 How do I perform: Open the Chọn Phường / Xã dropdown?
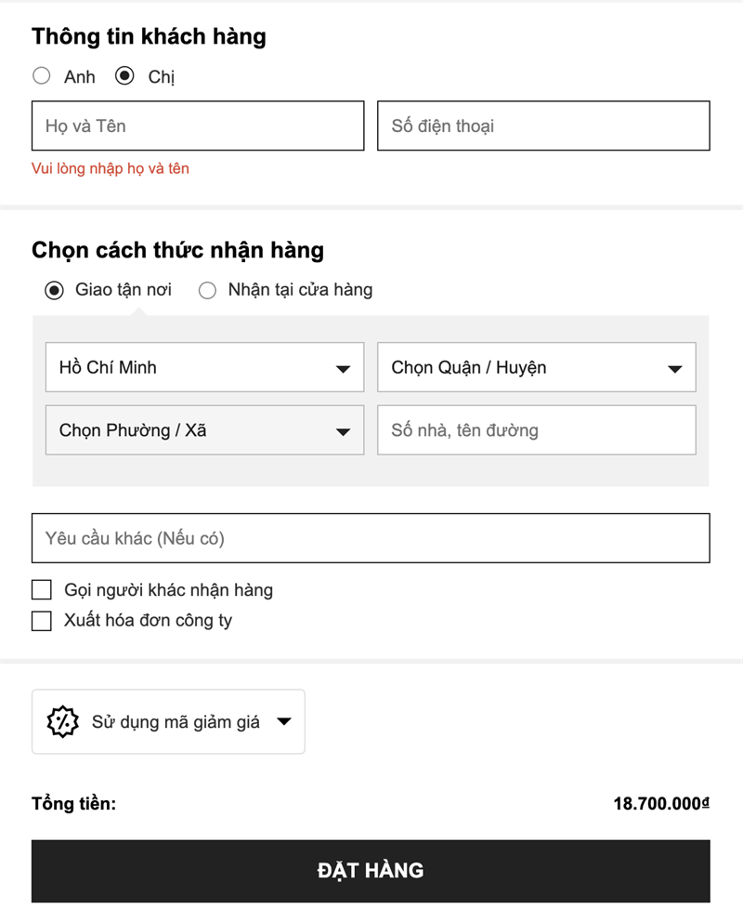(205, 430)
